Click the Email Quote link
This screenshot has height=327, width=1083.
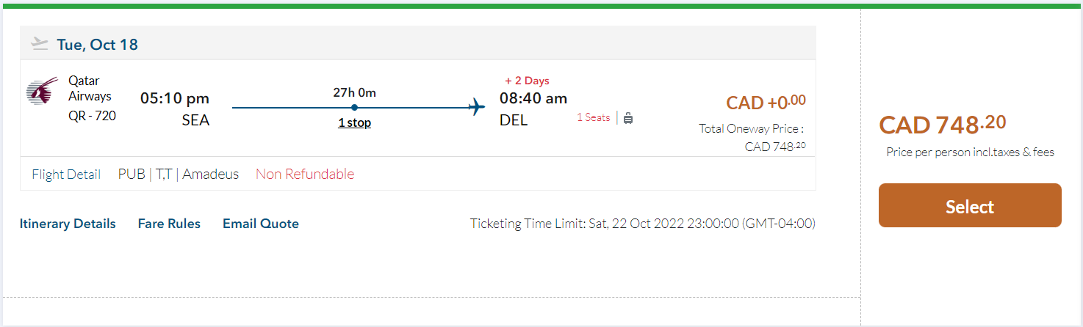tap(261, 224)
